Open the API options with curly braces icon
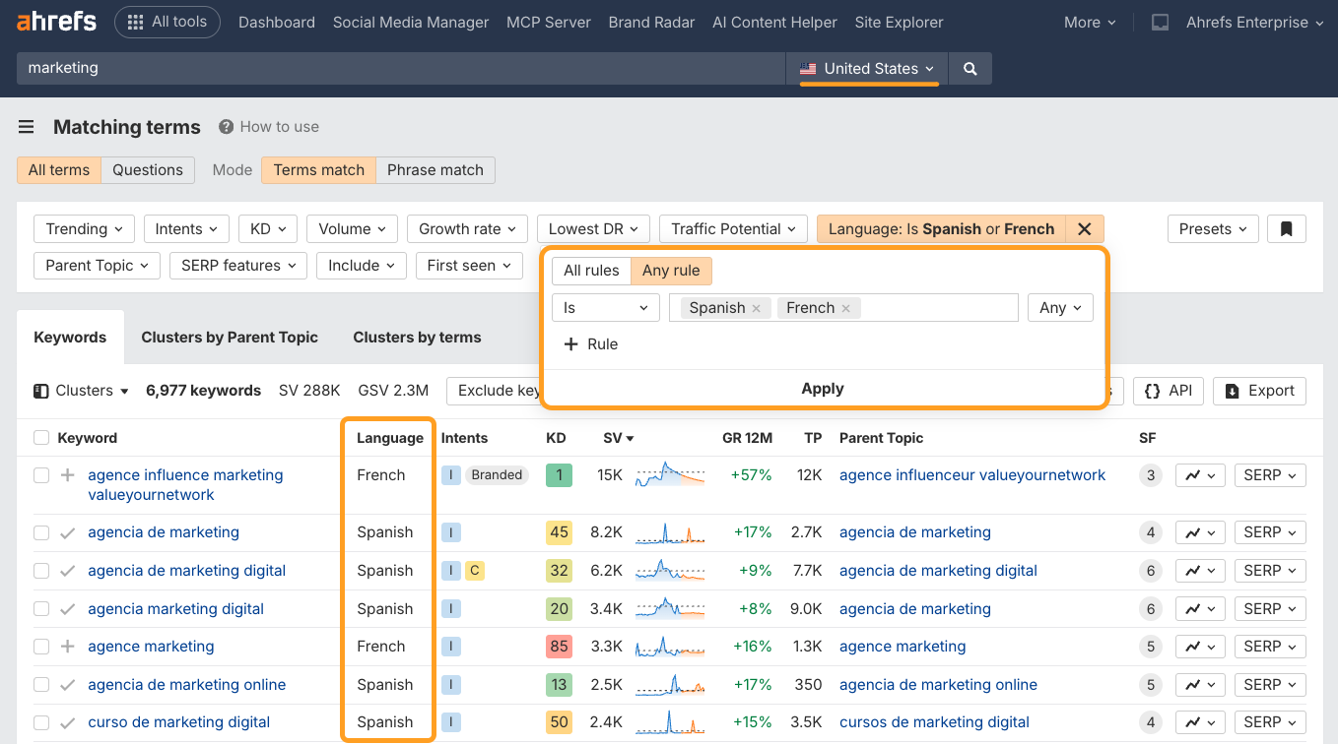 pos(1168,391)
